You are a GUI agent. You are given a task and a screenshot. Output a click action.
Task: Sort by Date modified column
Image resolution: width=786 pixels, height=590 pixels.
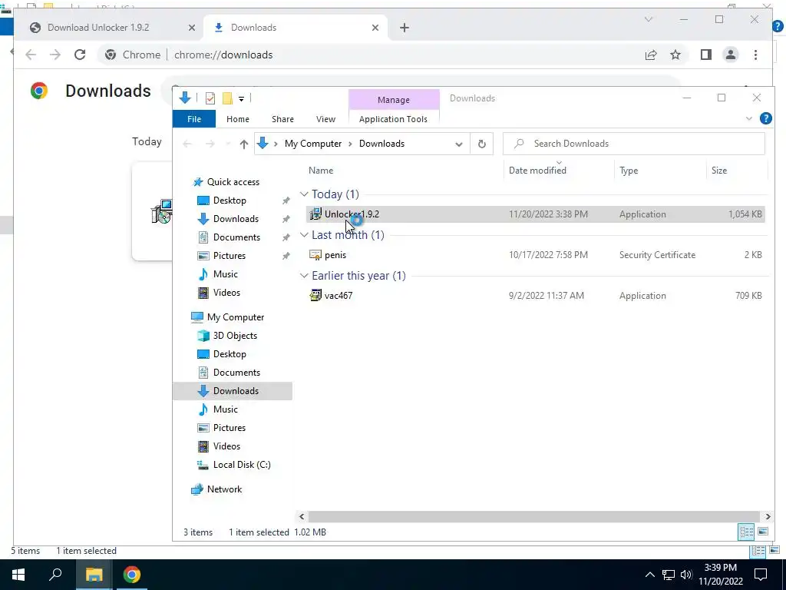pyautogui.click(x=537, y=171)
